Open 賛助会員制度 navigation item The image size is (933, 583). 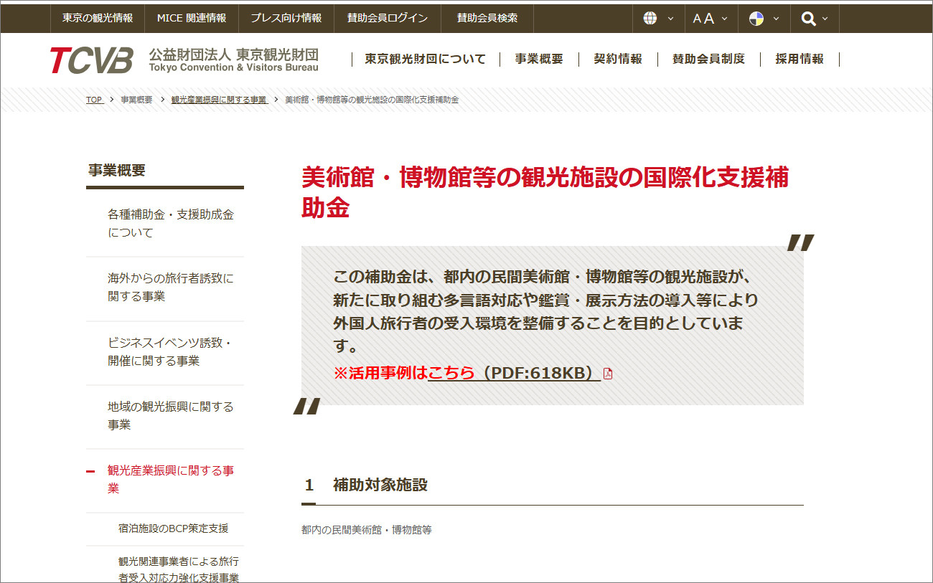tap(709, 60)
